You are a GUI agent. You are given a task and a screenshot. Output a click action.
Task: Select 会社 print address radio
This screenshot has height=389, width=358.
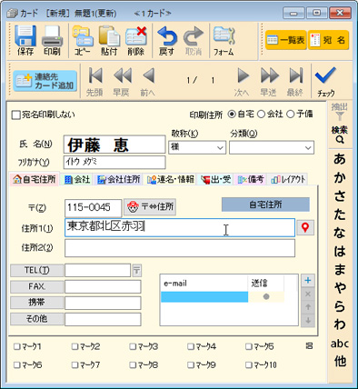click(261, 115)
